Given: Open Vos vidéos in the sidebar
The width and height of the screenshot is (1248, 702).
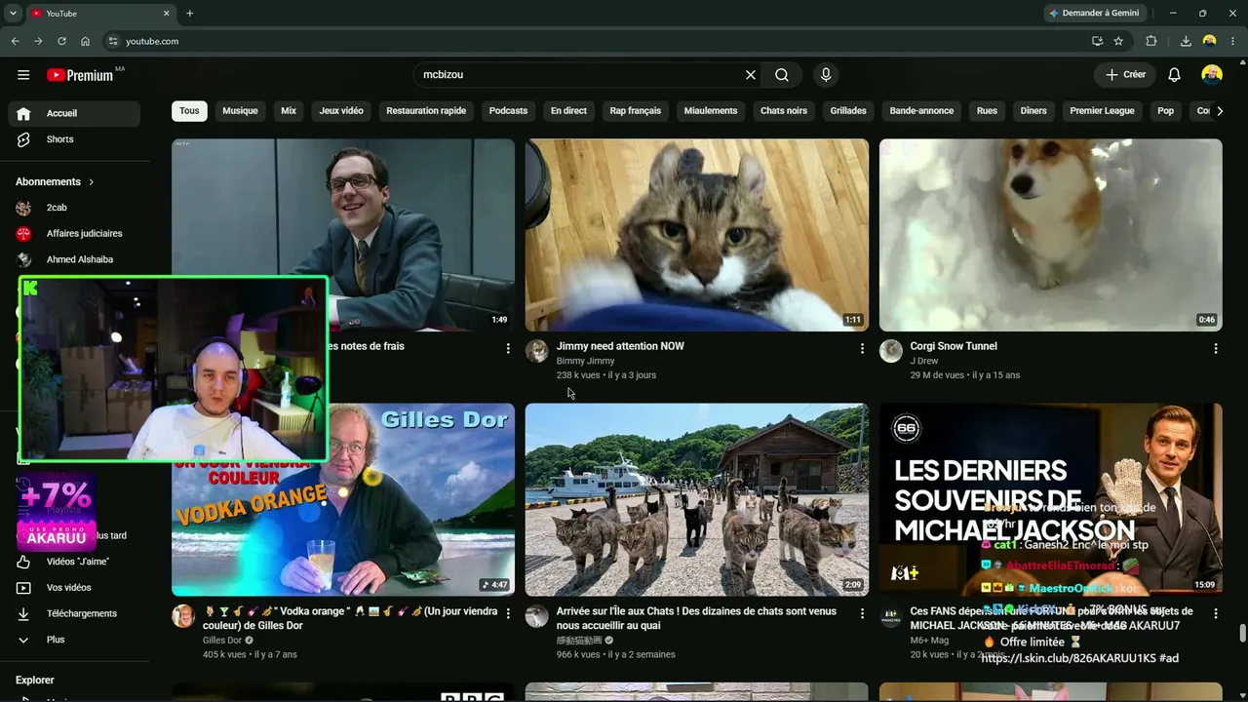Looking at the screenshot, I should coord(74,588).
